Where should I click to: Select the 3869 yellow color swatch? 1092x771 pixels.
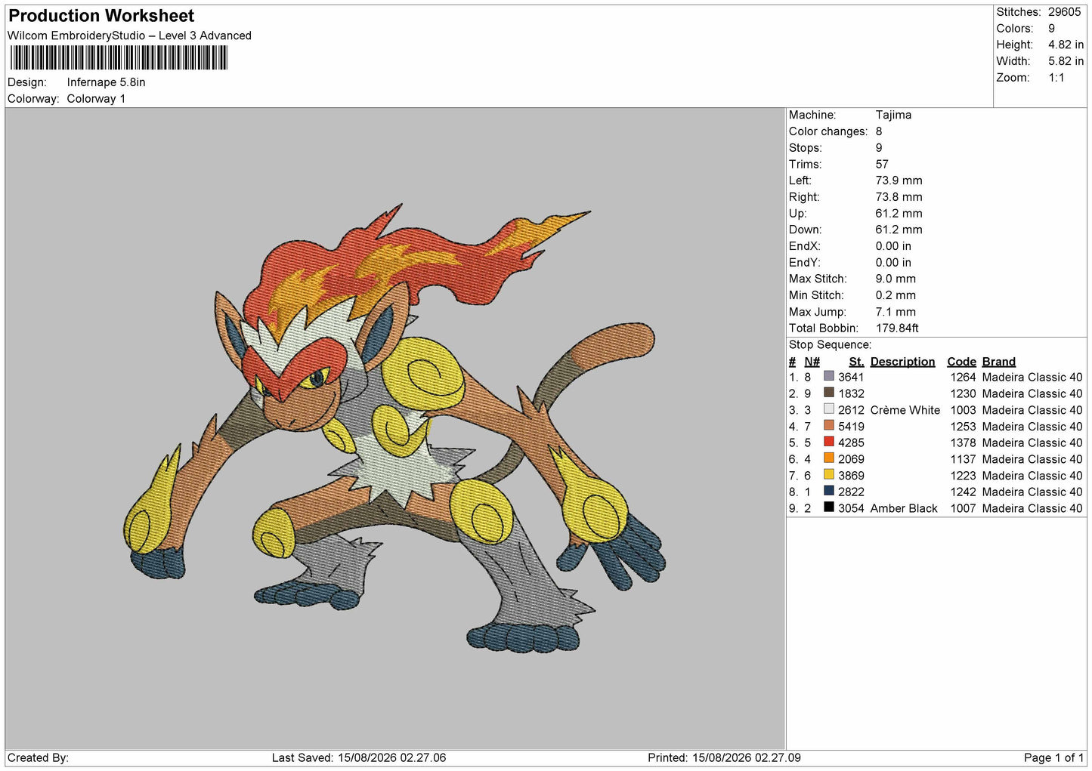tap(829, 475)
